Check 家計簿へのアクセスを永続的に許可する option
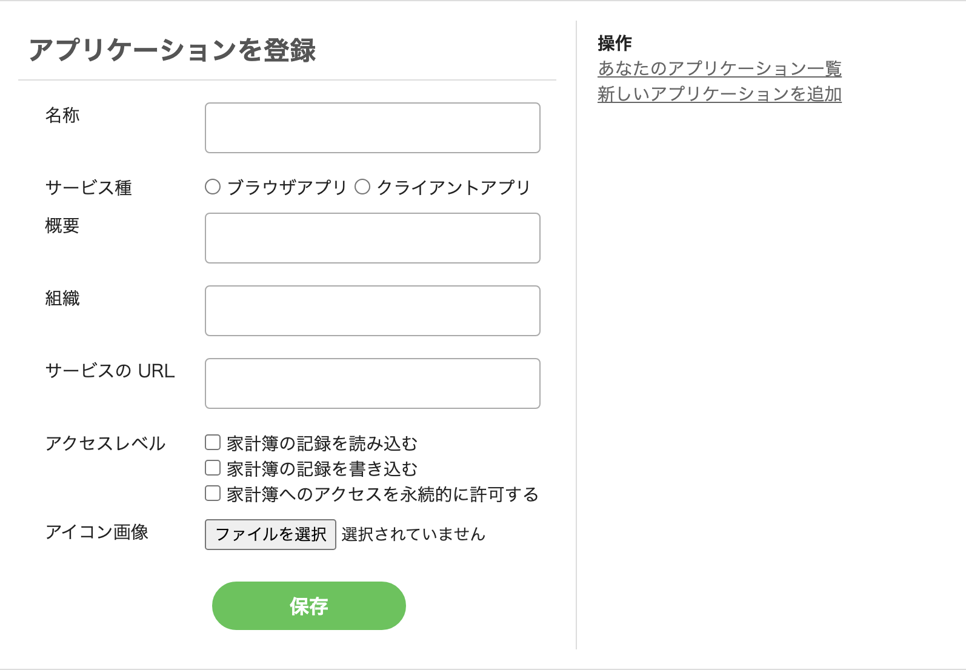966x670 pixels. [x=212, y=494]
